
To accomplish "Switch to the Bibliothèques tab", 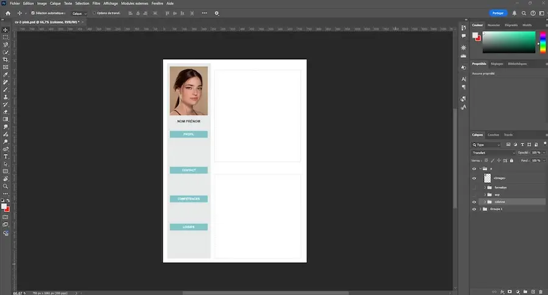I will tap(517, 64).
